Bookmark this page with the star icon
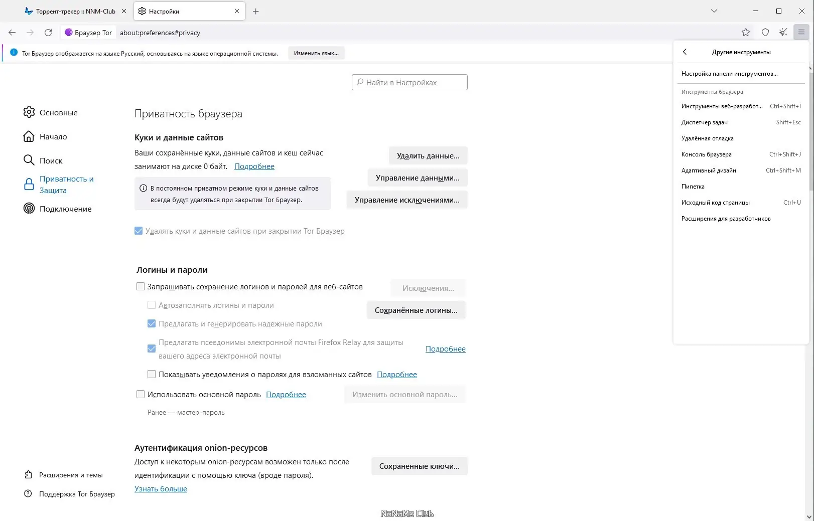The image size is (814, 521). [746, 33]
